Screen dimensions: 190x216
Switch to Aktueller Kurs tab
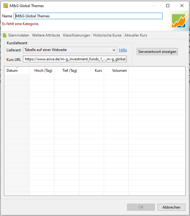click(136, 35)
